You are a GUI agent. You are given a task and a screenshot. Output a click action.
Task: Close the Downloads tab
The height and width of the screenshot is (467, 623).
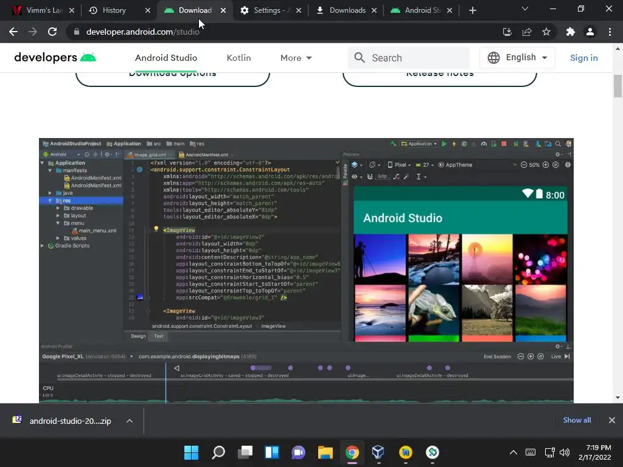click(374, 10)
